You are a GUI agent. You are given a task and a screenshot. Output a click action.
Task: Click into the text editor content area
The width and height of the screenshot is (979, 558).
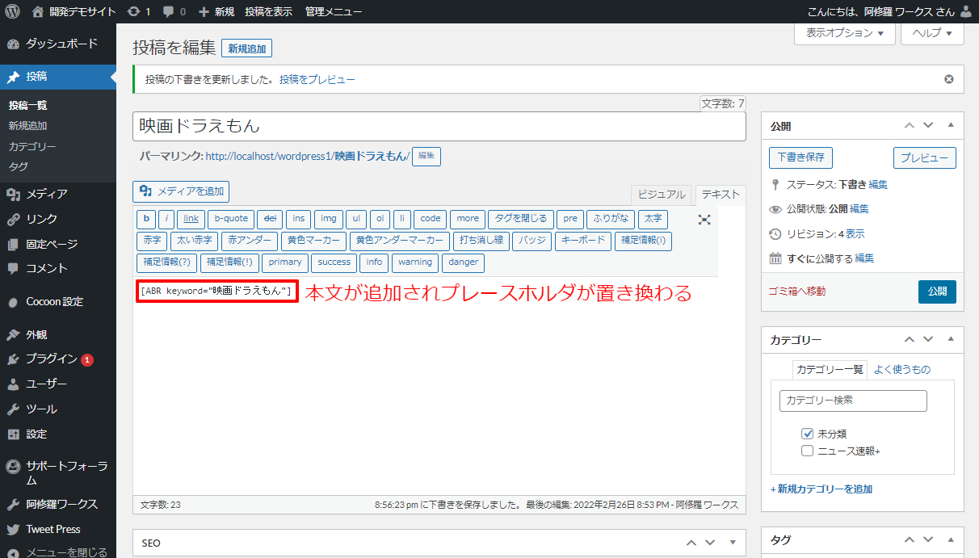439,388
